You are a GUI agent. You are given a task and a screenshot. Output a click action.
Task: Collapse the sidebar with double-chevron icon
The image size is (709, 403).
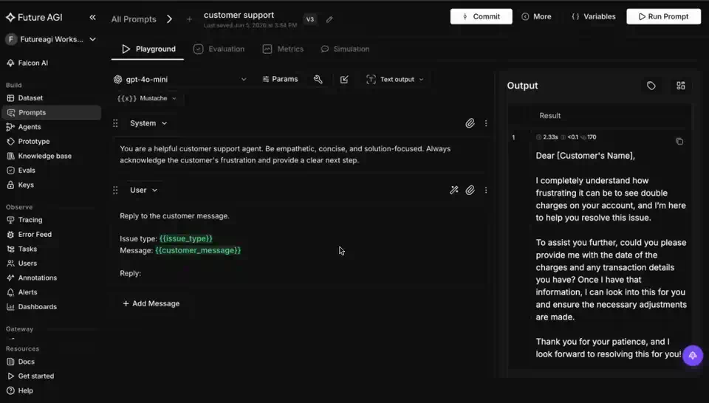[x=92, y=17]
